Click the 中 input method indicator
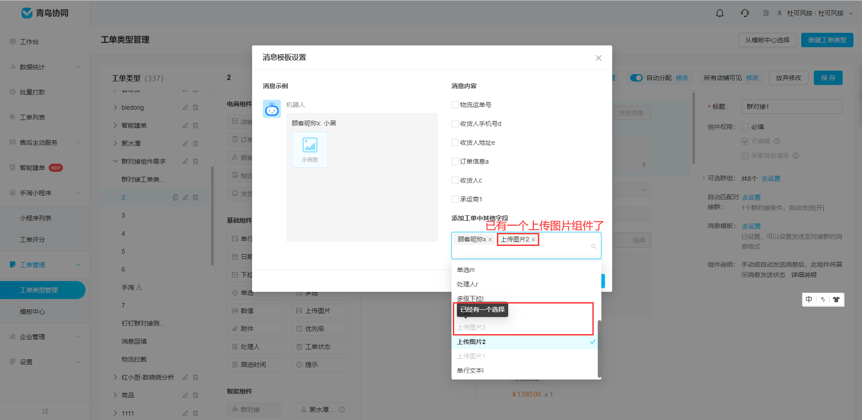The width and height of the screenshot is (862, 420). click(809, 299)
